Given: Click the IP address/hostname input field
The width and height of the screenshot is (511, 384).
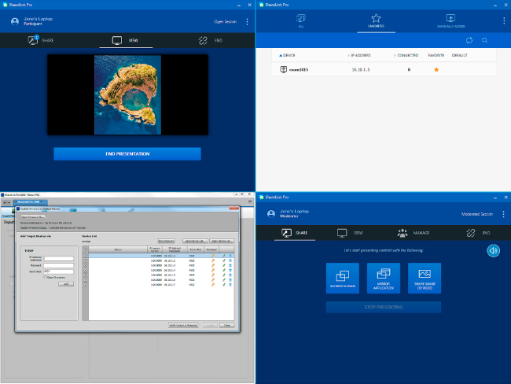Looking at the screenshot, I should [x=60, y=258].
